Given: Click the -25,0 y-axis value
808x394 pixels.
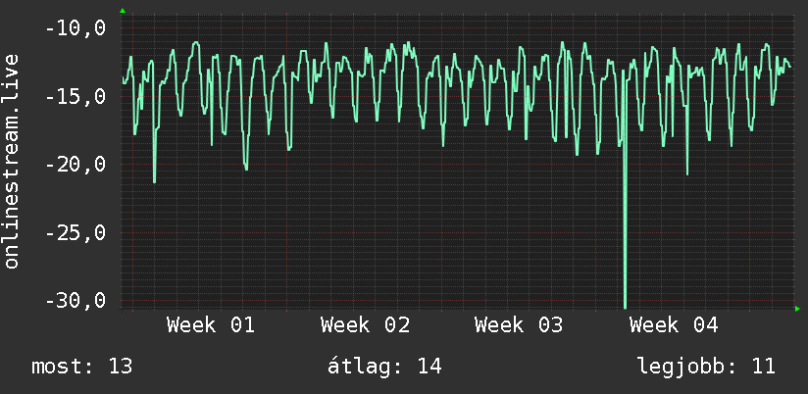Looking at the screenshot, I should pos(76,233).
